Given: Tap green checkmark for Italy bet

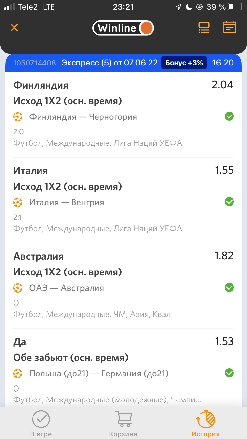Looking at the screenshot, I should click(229, 202).
